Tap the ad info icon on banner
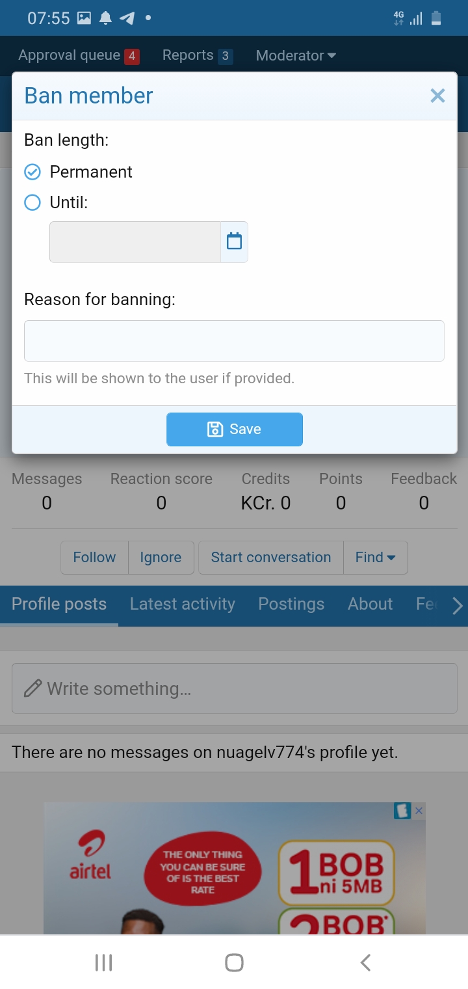 pyautogui.click(x=402, y=811)
